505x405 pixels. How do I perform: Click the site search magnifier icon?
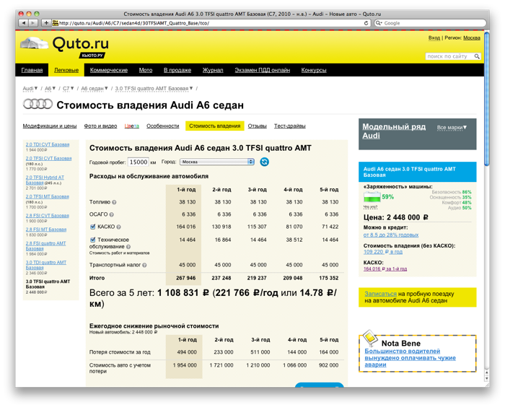coord(477,56)
